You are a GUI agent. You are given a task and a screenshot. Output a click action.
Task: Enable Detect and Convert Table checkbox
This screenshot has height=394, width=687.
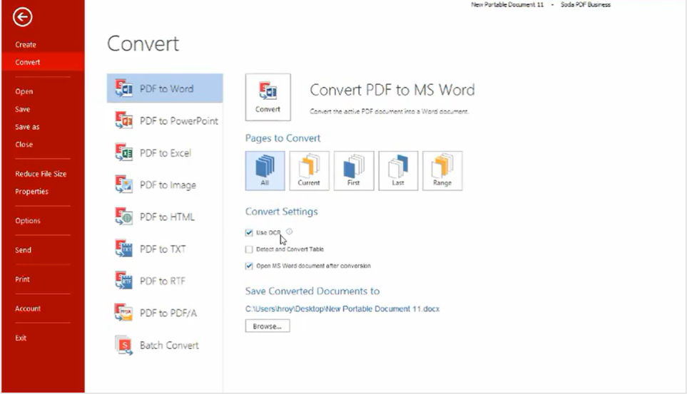pos(249,249)
